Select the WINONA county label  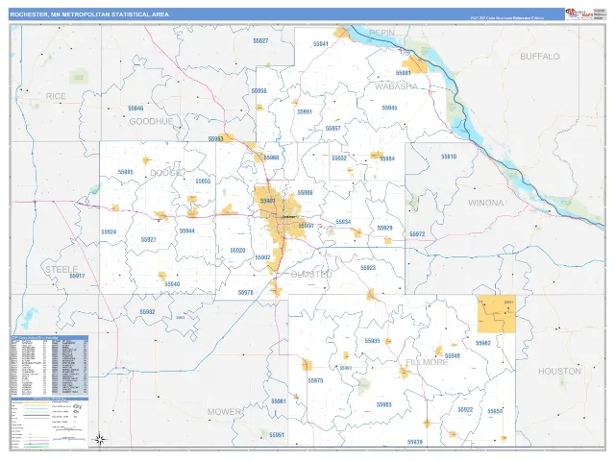(485, 203)
